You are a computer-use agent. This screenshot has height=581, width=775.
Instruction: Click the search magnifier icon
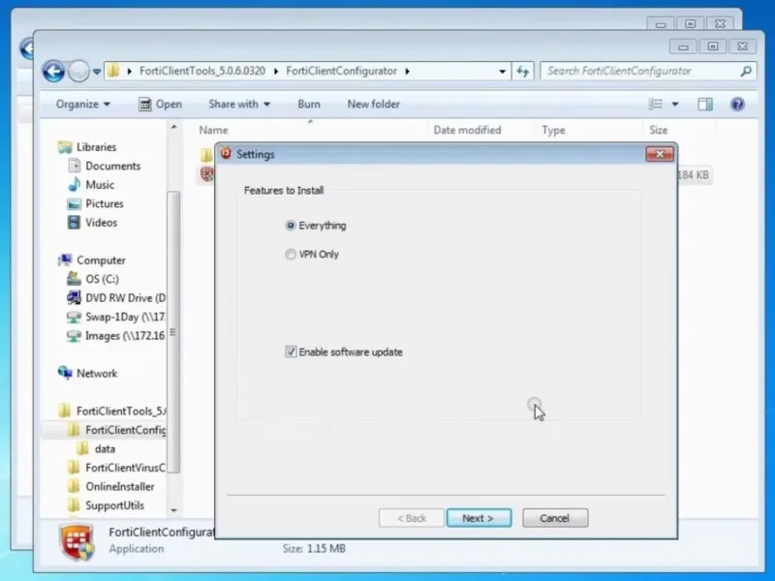746,71
